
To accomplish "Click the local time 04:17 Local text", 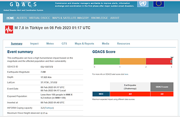I will point(53,90).
